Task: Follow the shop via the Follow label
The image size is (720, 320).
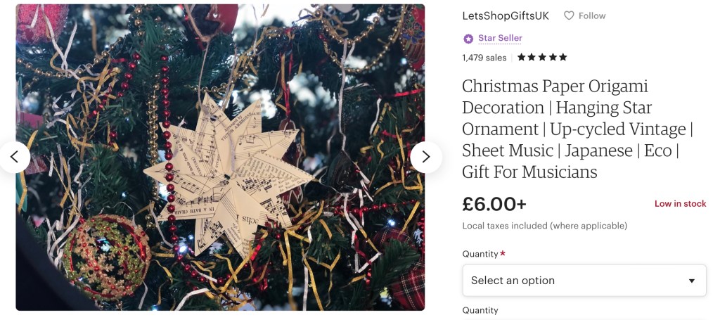Action: (592, 15)
